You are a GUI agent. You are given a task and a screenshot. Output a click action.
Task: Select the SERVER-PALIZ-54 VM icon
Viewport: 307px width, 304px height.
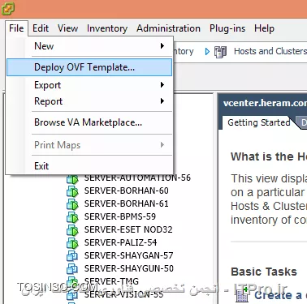click(72, 243)
